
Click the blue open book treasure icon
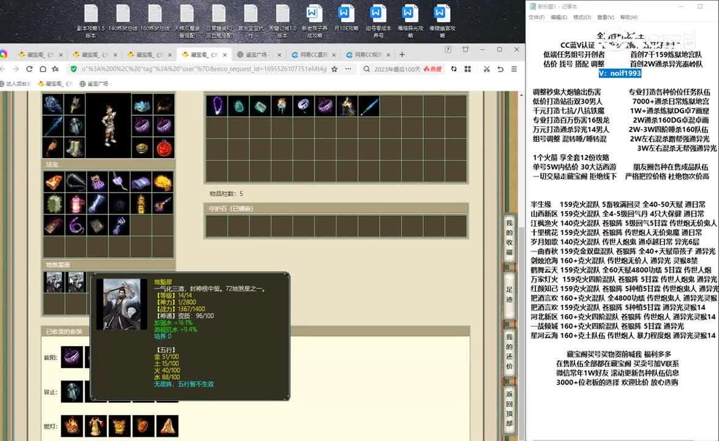click(141, 181)
